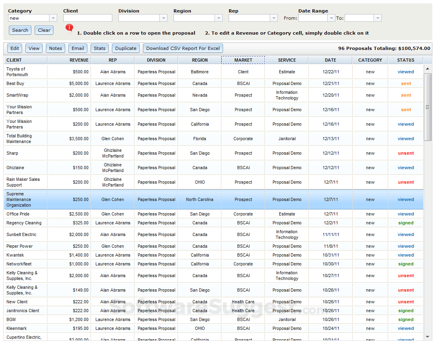Image resolution: width=436 pixels, height=346 pixels.
Task: Select the Best Buy client row
Action: (213, 83)
